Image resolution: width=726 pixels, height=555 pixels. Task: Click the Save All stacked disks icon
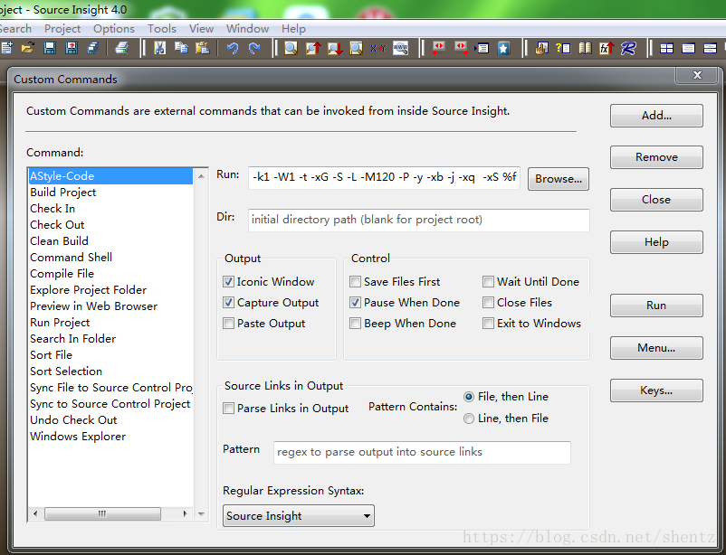pos(93,48)
